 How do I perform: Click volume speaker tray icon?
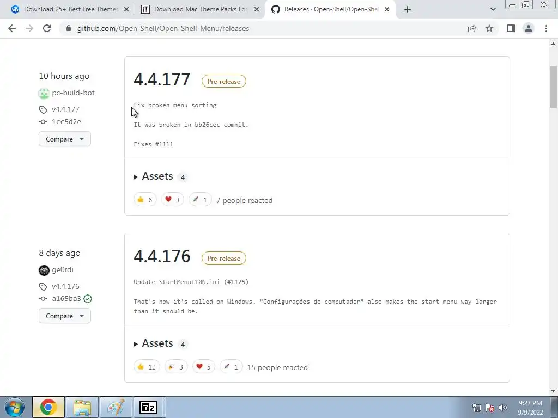[x=503, y=408]
